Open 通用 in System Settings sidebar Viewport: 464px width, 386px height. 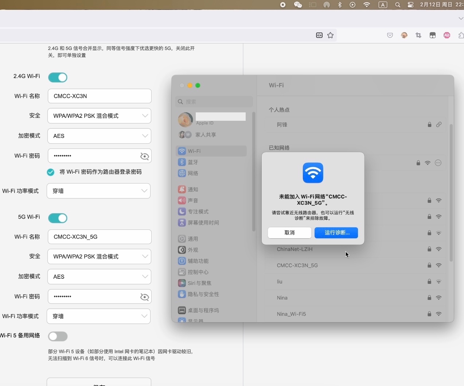click(x=211, y=239)
